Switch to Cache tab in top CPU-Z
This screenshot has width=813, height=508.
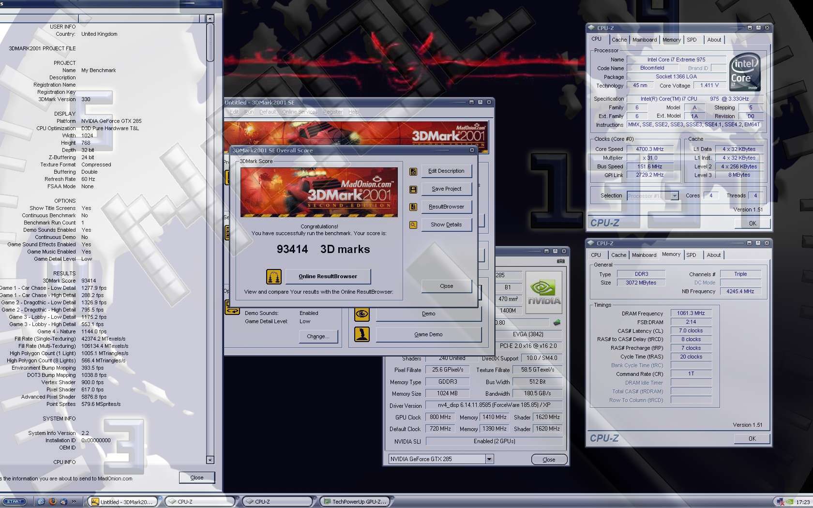coord(619,40)
